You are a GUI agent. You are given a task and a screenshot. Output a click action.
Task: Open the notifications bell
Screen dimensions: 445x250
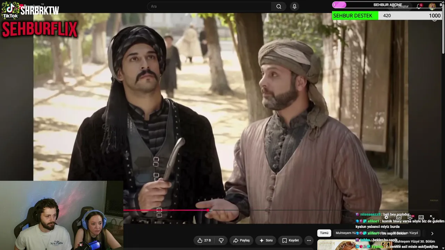(x=419, y=6)
